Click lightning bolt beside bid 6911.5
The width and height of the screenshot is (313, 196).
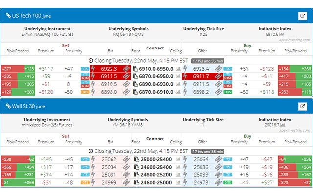[x=93, y=76]
